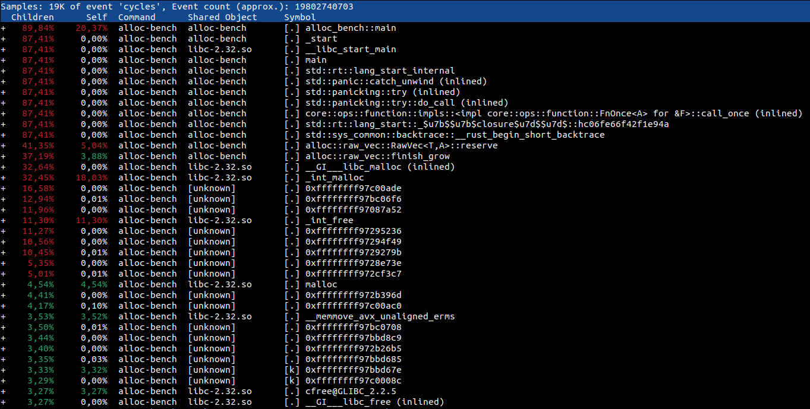Select the alloc::raw_vec::finish_grow symbol

coord(377,156)
